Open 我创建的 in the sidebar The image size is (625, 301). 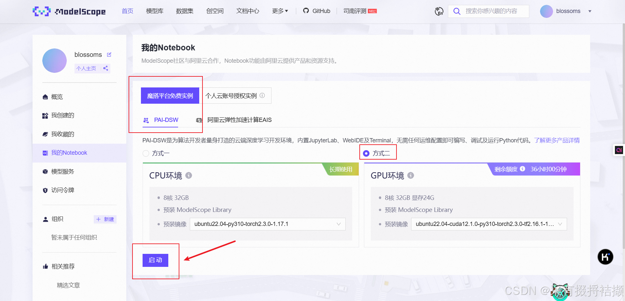tap(62, 115)
